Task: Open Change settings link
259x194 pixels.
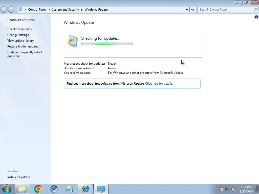Action: coord(18,35)
